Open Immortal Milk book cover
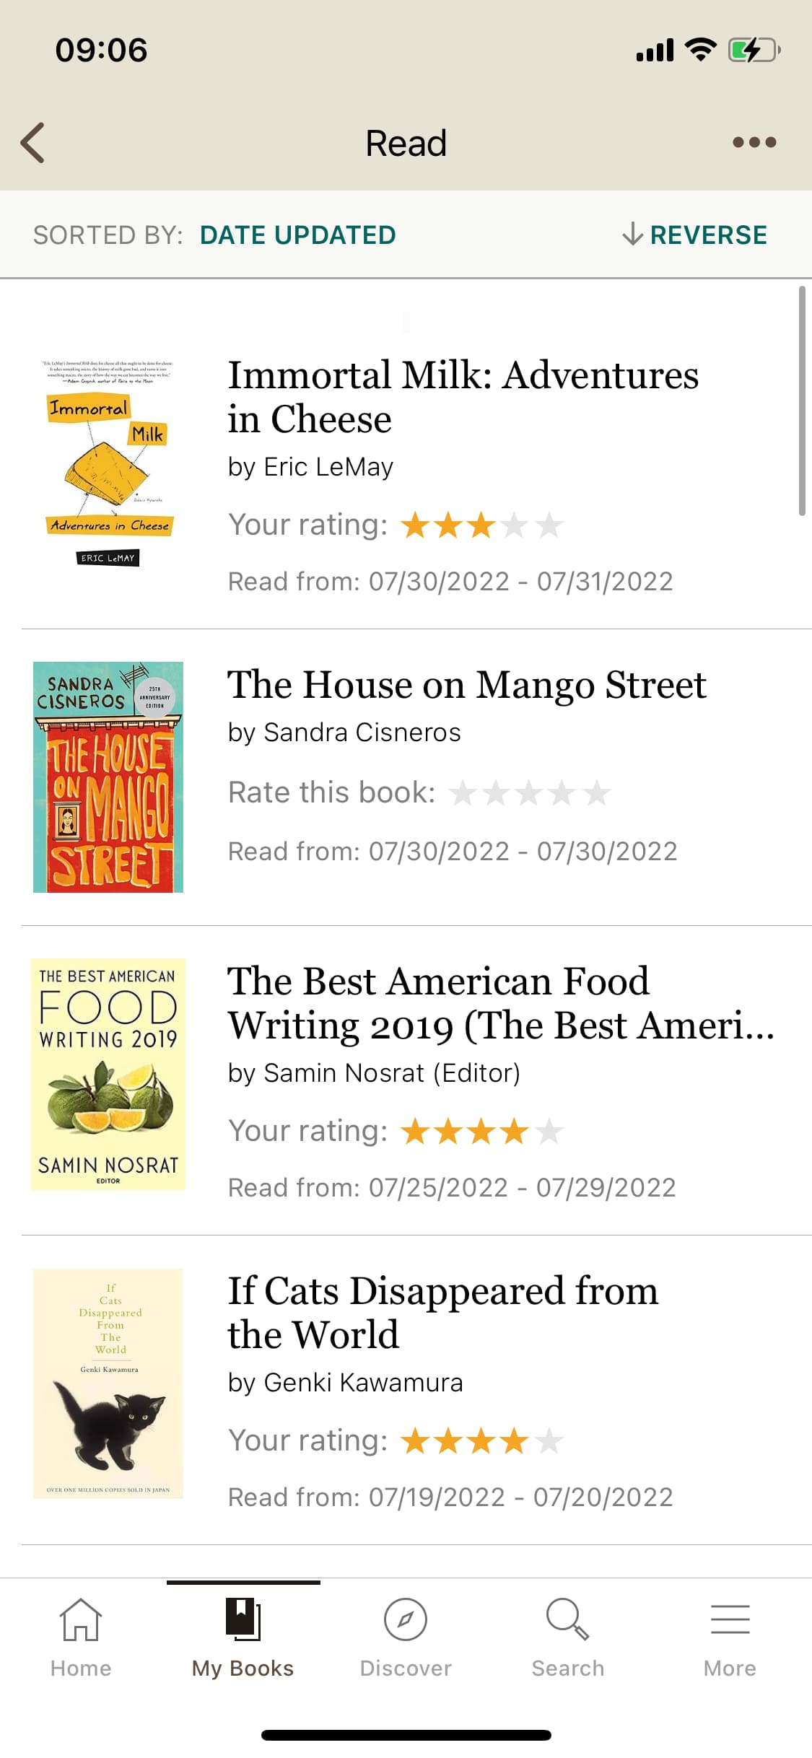The width and height of the screenshot is (812, 1758). [108, 463]
